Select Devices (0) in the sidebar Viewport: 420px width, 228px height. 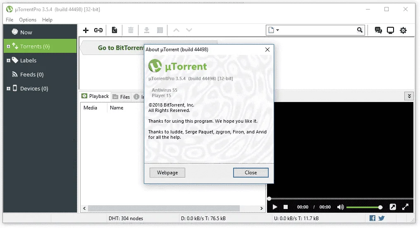[40, 88]
